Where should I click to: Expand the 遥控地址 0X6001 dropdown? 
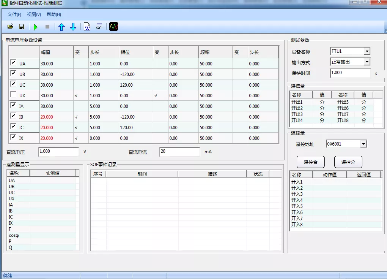(x=363, y=144)
